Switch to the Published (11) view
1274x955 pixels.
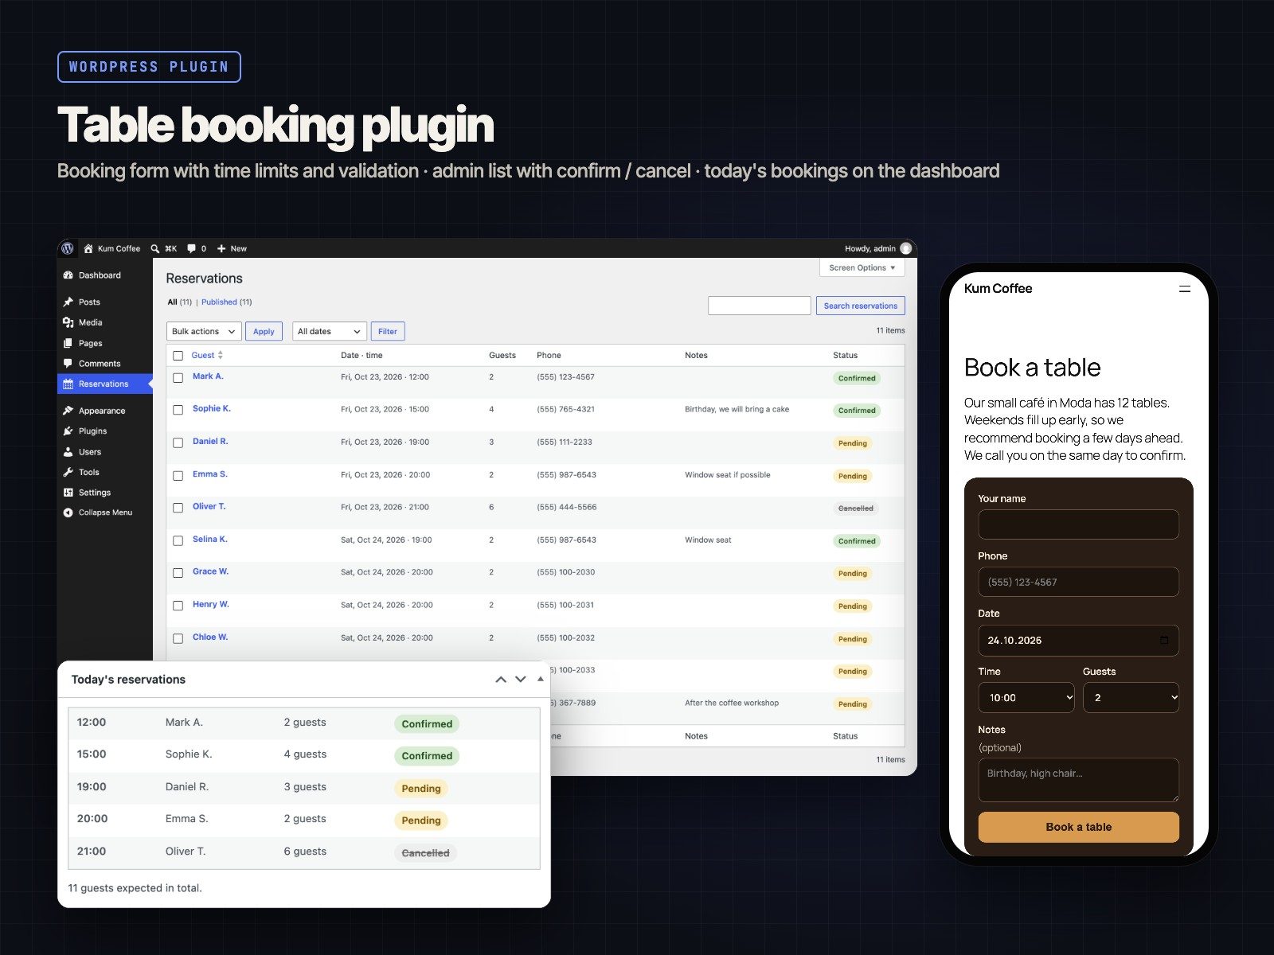pos(226,302)
